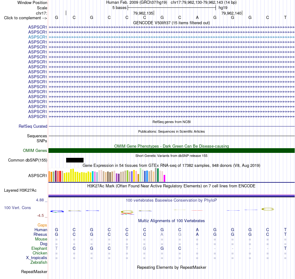This screenshot has height=279, width=295.
Task: Click the Sequences track label
Action: [37, 136]
